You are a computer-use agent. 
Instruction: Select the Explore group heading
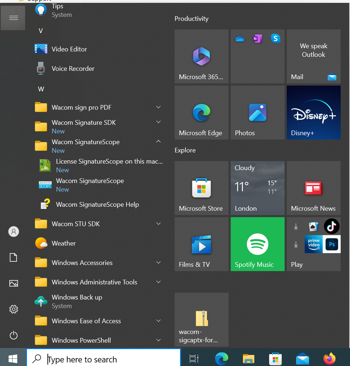click(x=185, y=150)
